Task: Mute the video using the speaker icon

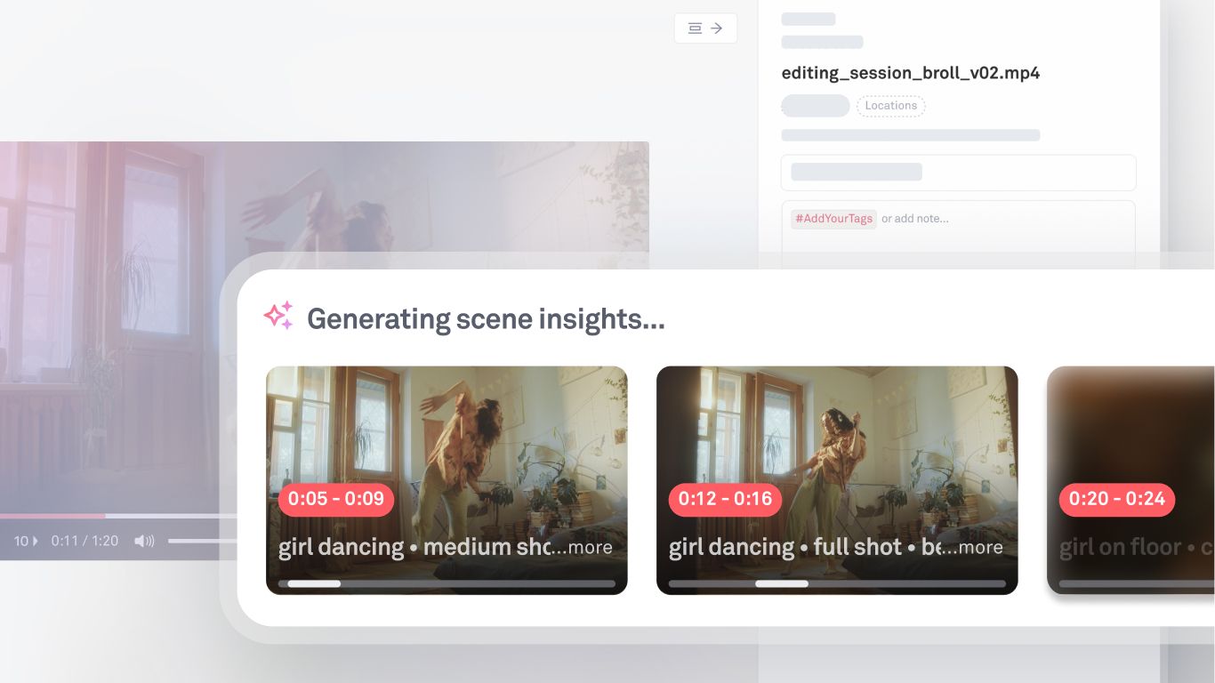Action: (x=144, y=541)
